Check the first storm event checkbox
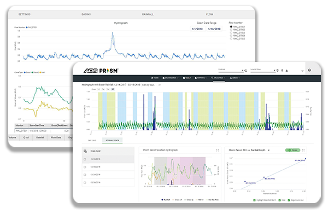This screenshot has width=328, height=219. (85, 159)
